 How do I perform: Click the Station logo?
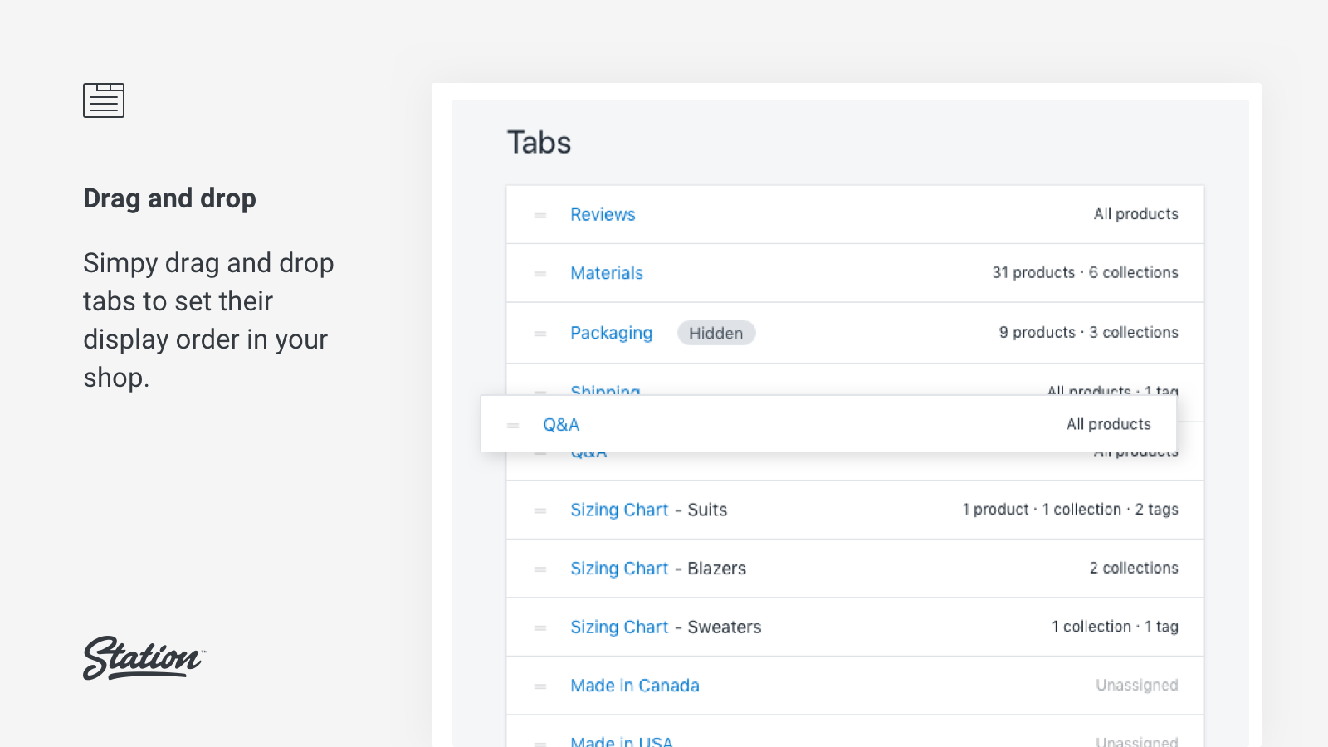coord(143,658)
